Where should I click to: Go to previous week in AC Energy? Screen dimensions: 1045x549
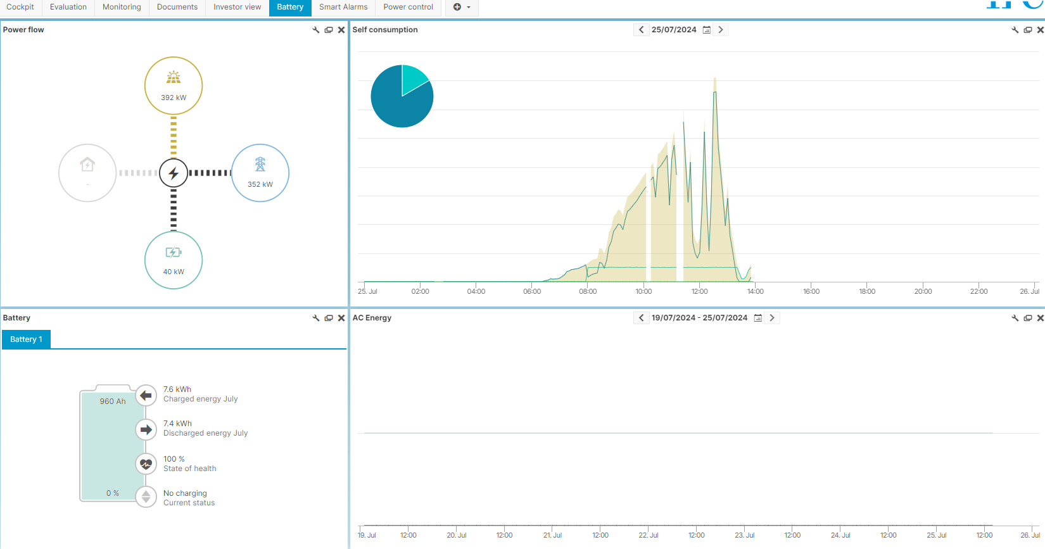pyautogui.click(x=642, y=318)
